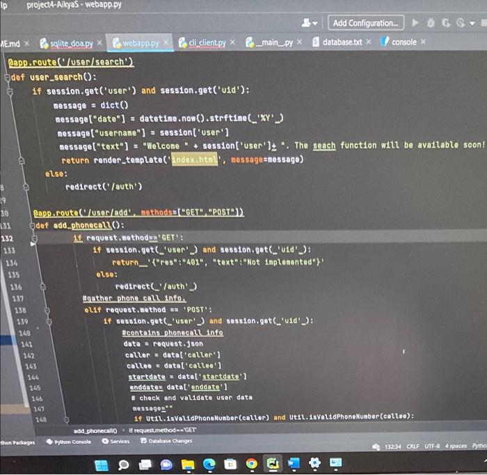Image resolution: width=487 pixels, height=475 pixels.
Task: Open Microsoft Store from the taskbar
Action: click(x=230, y=464)
